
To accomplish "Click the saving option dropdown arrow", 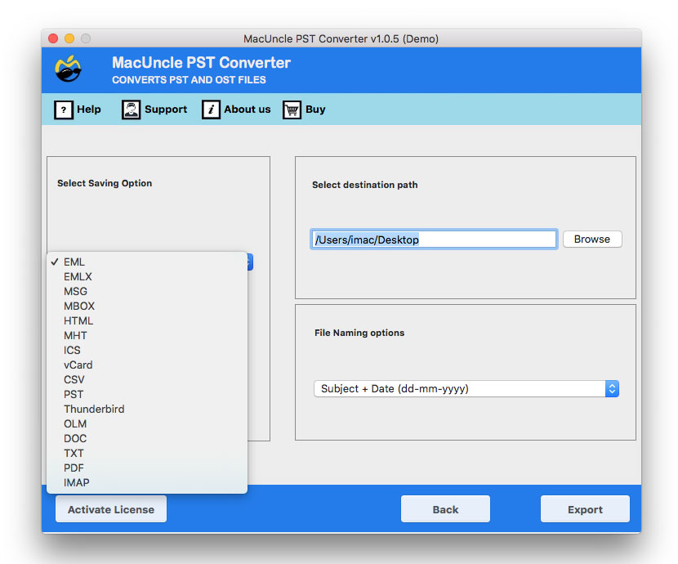I will 250,262.
